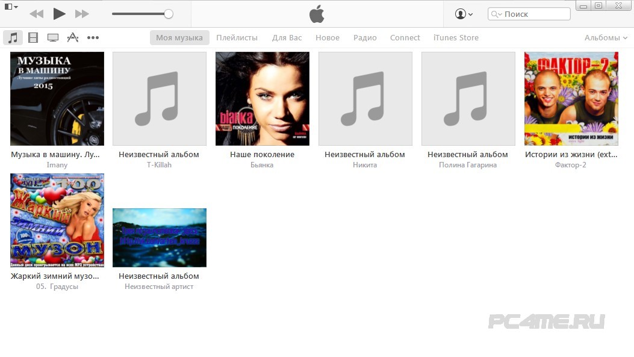Skip to the previous track
The image size is (634, 357).
click(36, 14)
